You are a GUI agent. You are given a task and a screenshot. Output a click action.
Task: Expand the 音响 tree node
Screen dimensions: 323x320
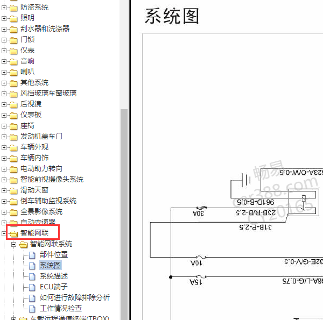[x=4, y=61]
